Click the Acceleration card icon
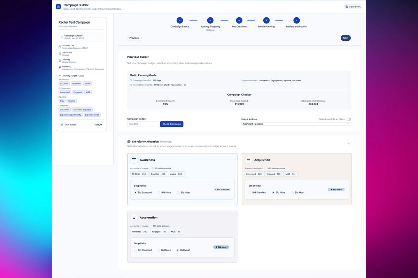Image resolution: width=418 pixels, height=278 pixels. point(134,218)
